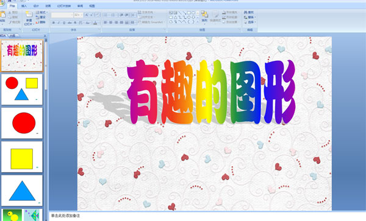Open the Align Text dropdown

pos(146,17)
